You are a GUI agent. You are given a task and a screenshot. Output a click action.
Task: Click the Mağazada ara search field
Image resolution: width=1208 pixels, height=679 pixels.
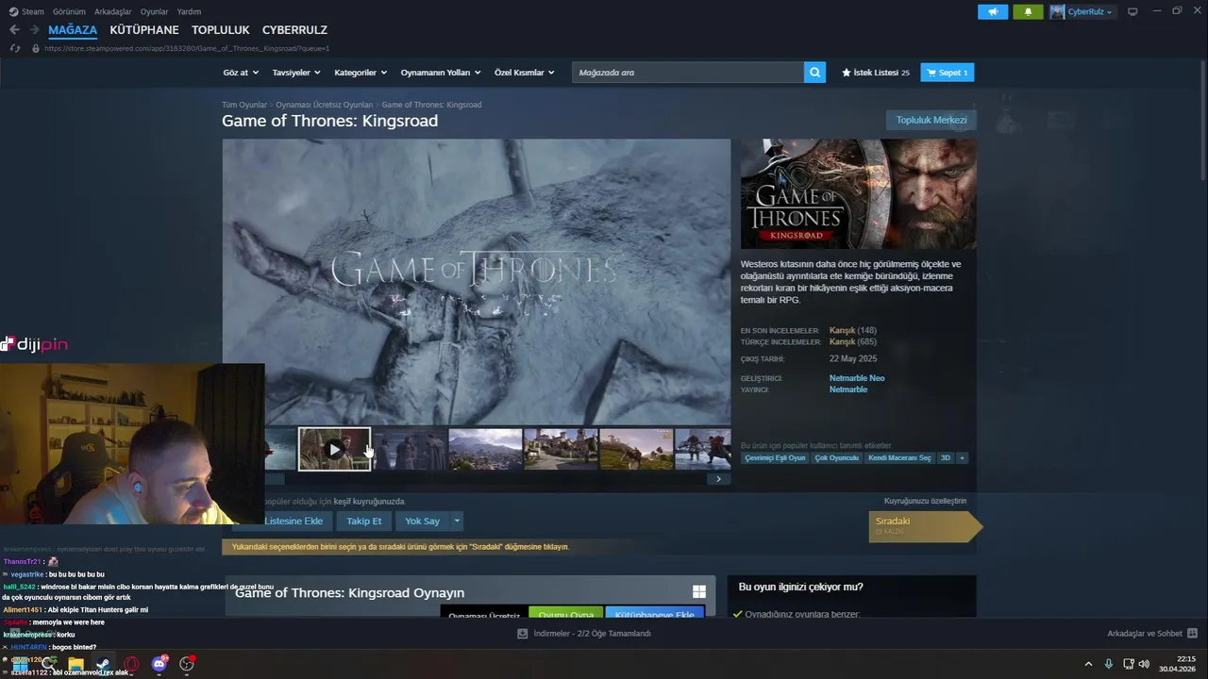(x=688, y=73)
